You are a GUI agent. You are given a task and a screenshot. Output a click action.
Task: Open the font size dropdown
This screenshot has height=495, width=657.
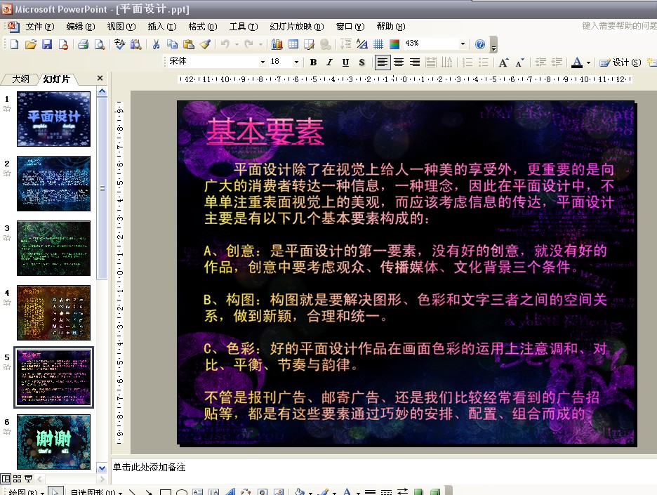[296, 62]
